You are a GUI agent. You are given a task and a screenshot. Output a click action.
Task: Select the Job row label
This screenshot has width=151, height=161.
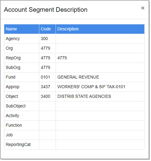9,135
